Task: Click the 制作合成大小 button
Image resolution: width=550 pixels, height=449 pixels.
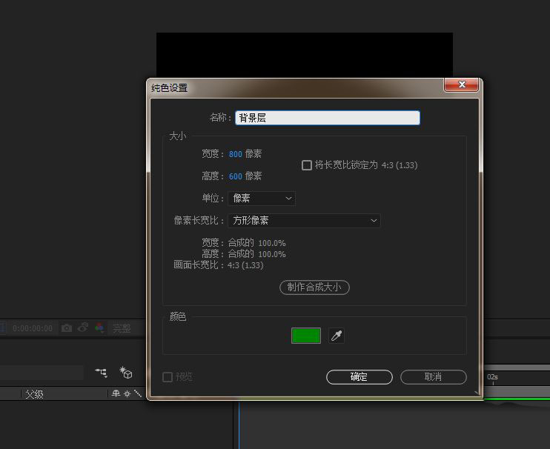Action: 314,287
